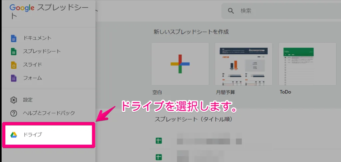Open ドキュメント from the side menu
The image size is (341, 162).
click(49, 38)
